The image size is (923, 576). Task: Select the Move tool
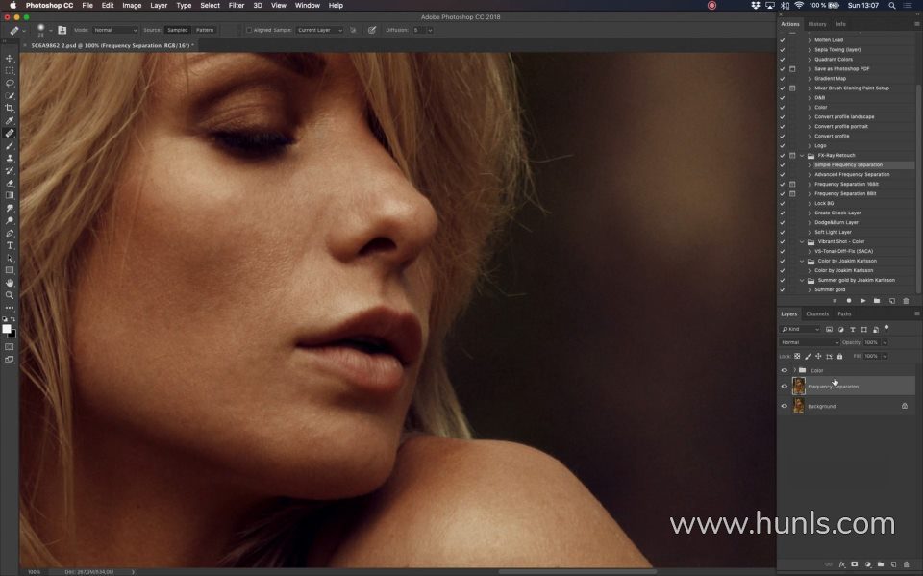[x=10, y=59]
